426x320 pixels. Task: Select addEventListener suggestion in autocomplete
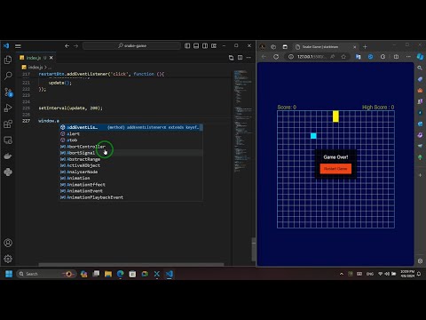[131, 127]
